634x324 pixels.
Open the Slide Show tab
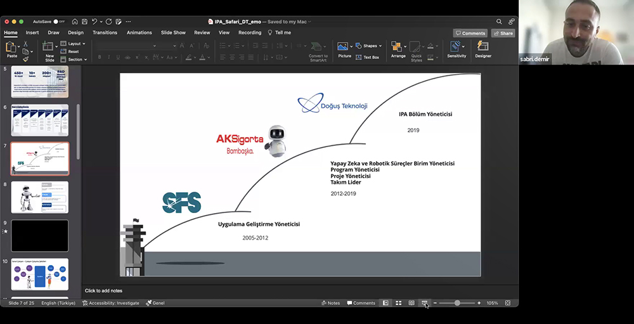click(173, 33)
